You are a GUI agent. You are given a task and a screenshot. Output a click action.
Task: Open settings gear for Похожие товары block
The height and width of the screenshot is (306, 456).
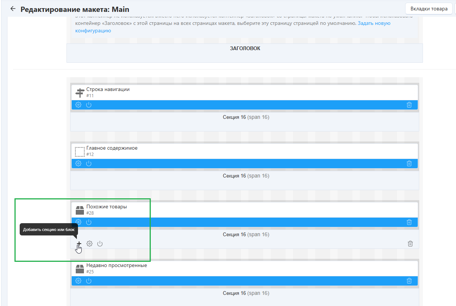(78, 222)
